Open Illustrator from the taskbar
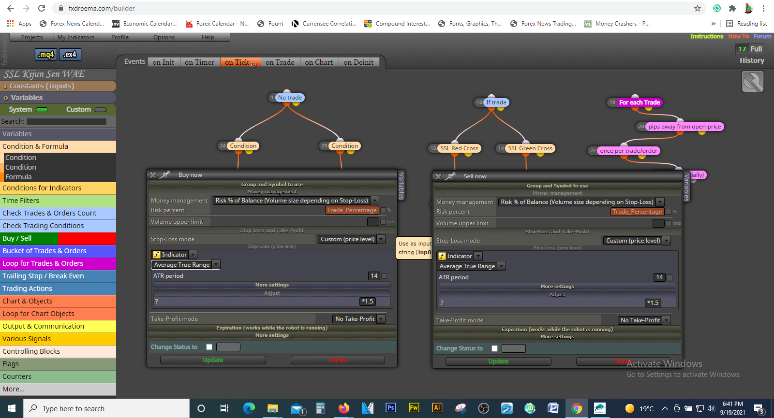 tap(437, 408)
